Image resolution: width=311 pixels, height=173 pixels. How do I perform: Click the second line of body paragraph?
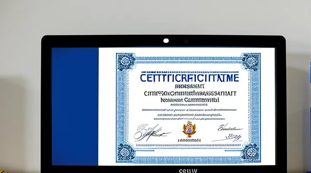pos(188,116)
